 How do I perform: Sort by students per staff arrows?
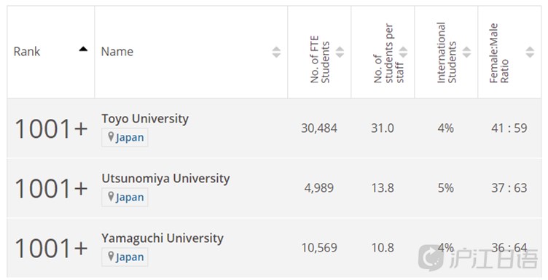[403, 52]
